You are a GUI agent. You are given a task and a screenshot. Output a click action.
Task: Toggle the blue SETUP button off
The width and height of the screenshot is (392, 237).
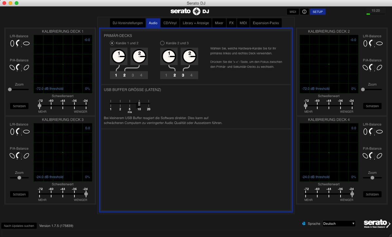click(317, 12)
